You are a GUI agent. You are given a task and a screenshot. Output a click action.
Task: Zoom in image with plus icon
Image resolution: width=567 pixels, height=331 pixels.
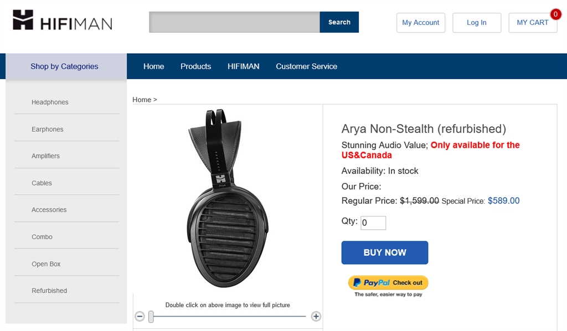316,317
